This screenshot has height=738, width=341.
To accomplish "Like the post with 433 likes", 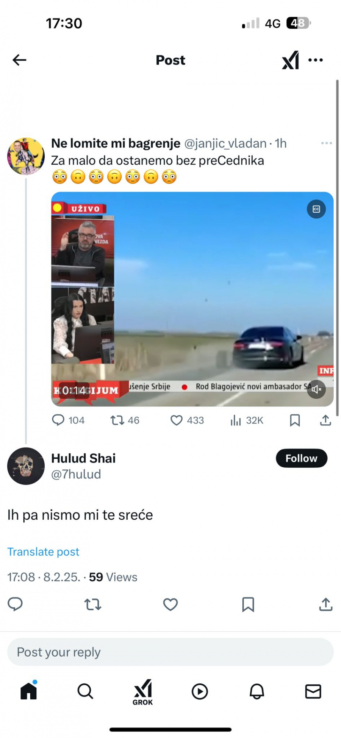I will 187,420.
